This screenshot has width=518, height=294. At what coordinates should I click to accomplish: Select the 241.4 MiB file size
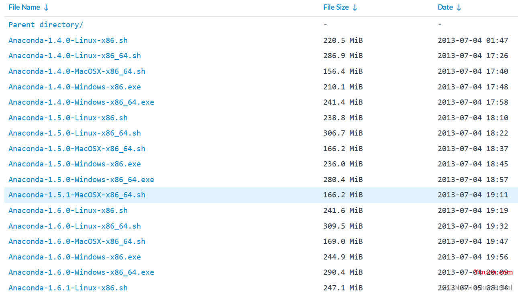(343, 102)
